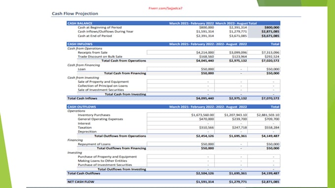Click the "Cash at Beginning of Period" label
Viewport: 335px width, 188px height.
point(100,27)
